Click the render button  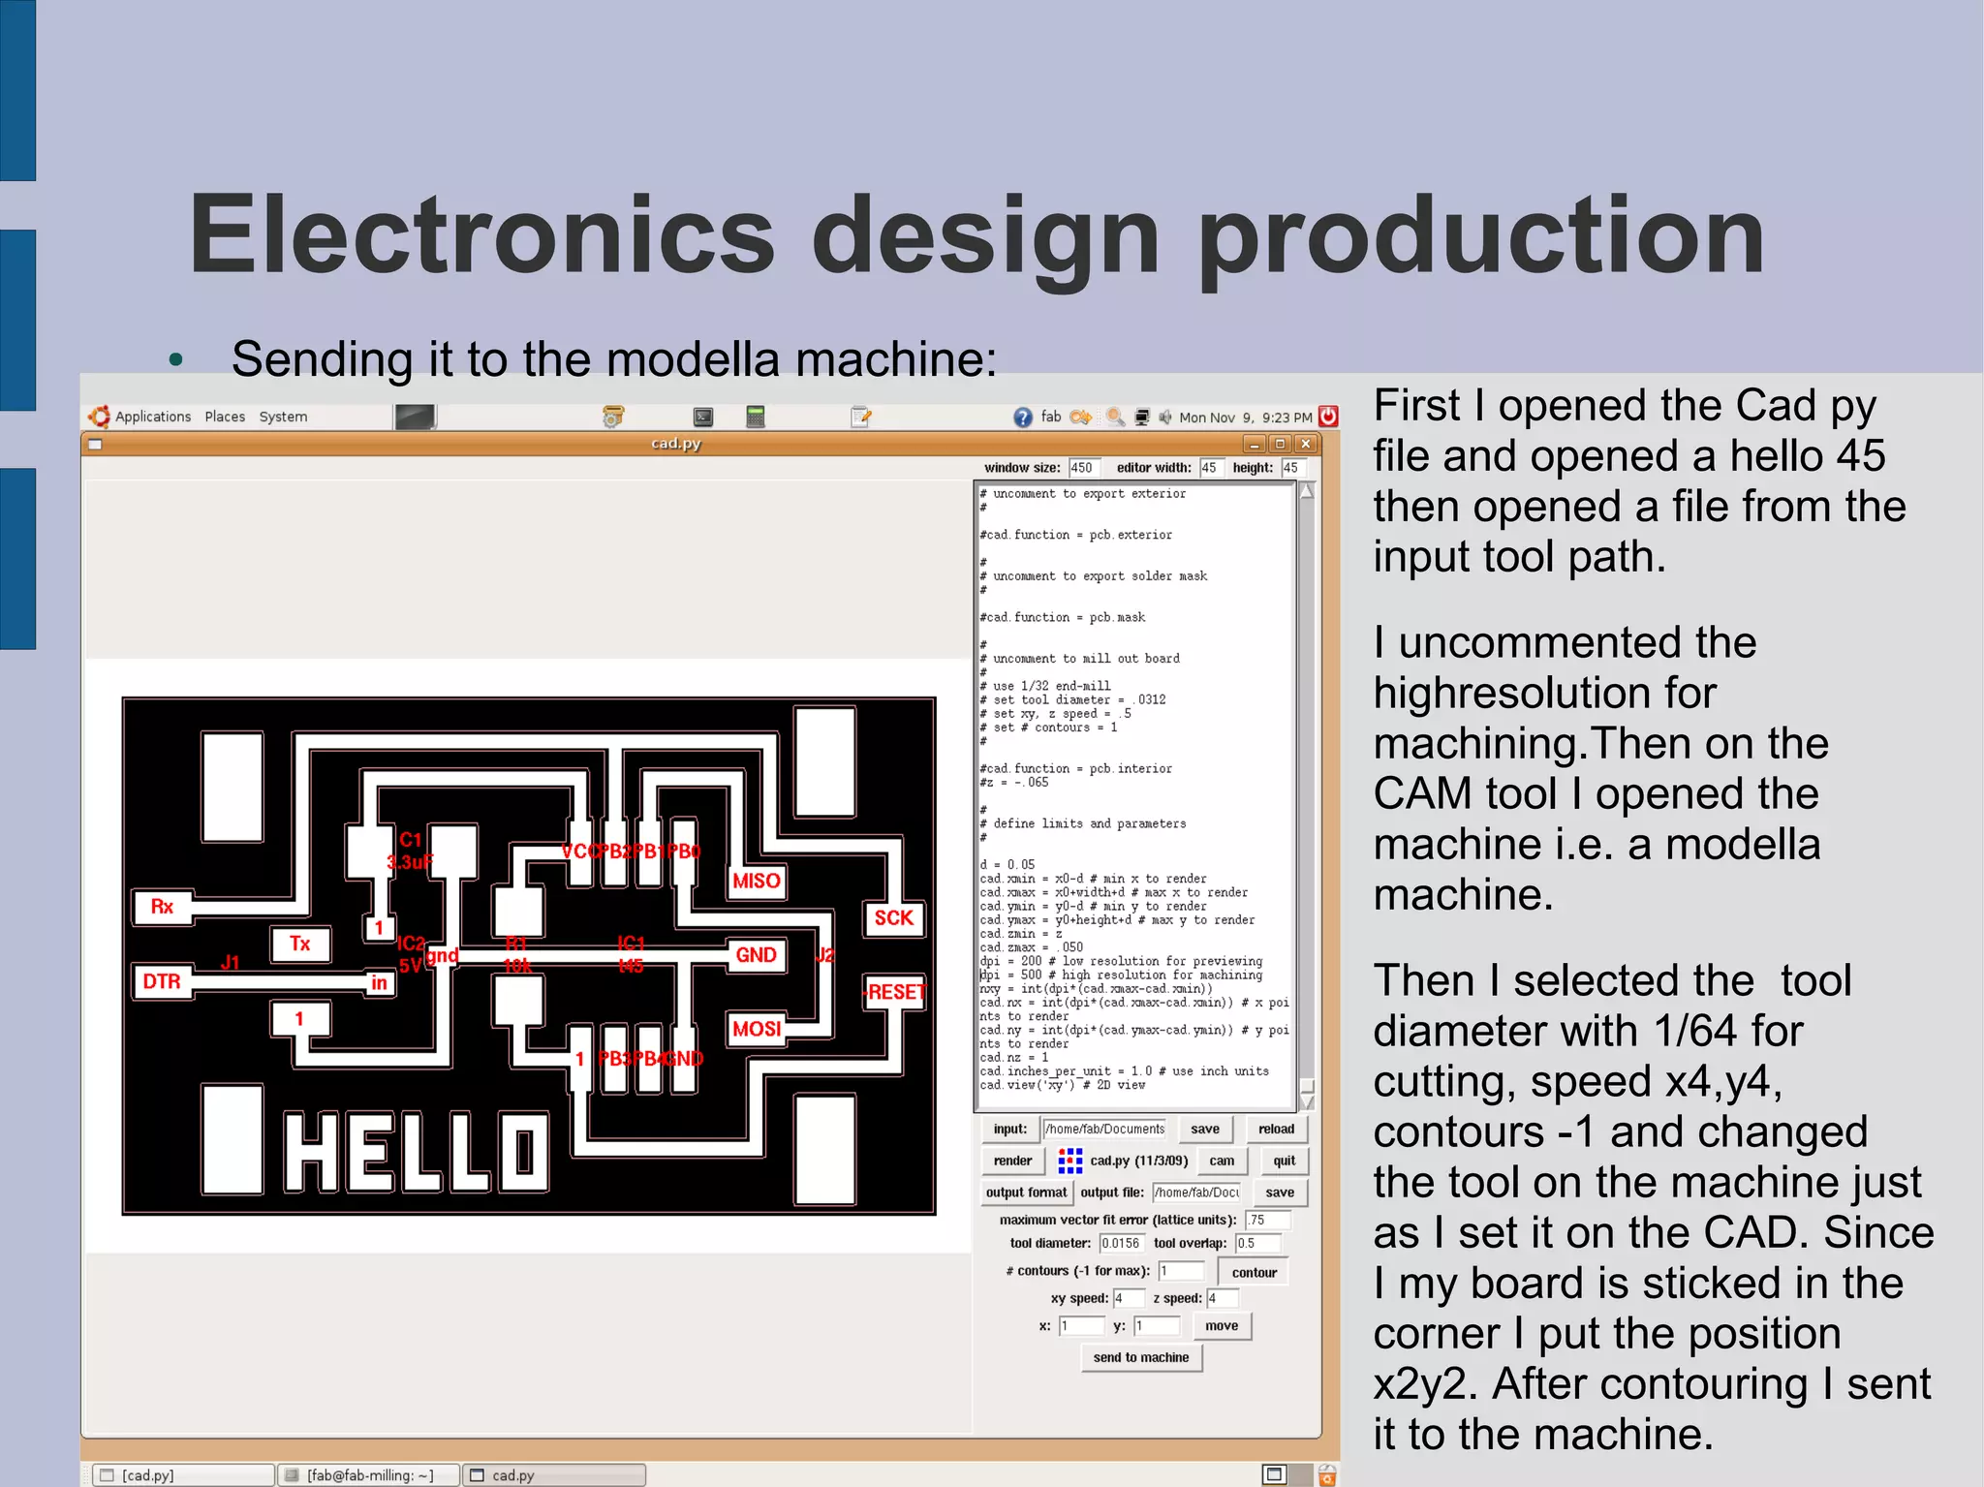1012,1161
